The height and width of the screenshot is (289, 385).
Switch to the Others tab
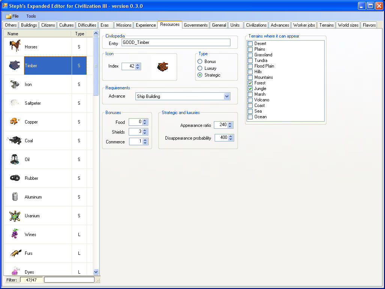pyautogui.click(x=11, y=25)
